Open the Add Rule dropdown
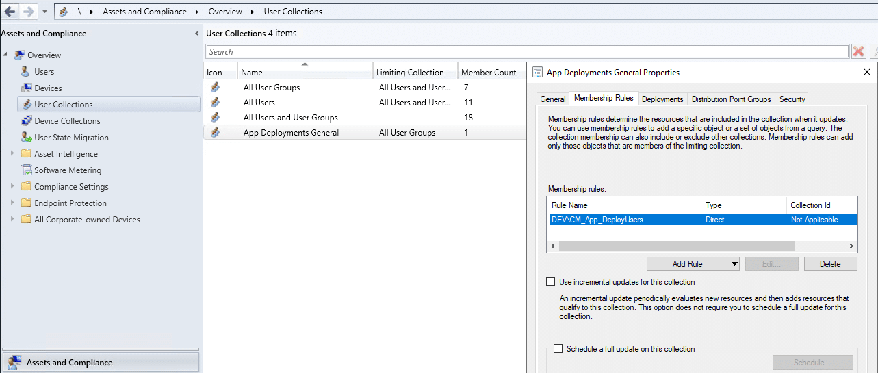The width and height of the screenshot is (878, 373). pos(734,264)
